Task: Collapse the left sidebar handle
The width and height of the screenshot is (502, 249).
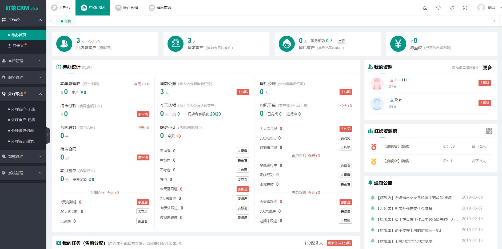Action: 48,135
